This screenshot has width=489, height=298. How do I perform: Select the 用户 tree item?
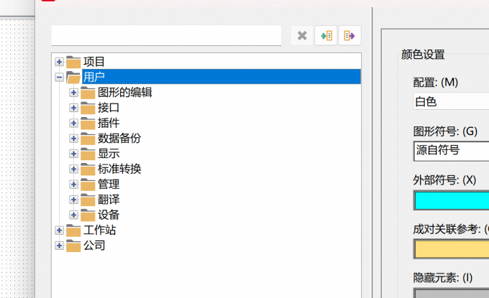tap(221, 77)
